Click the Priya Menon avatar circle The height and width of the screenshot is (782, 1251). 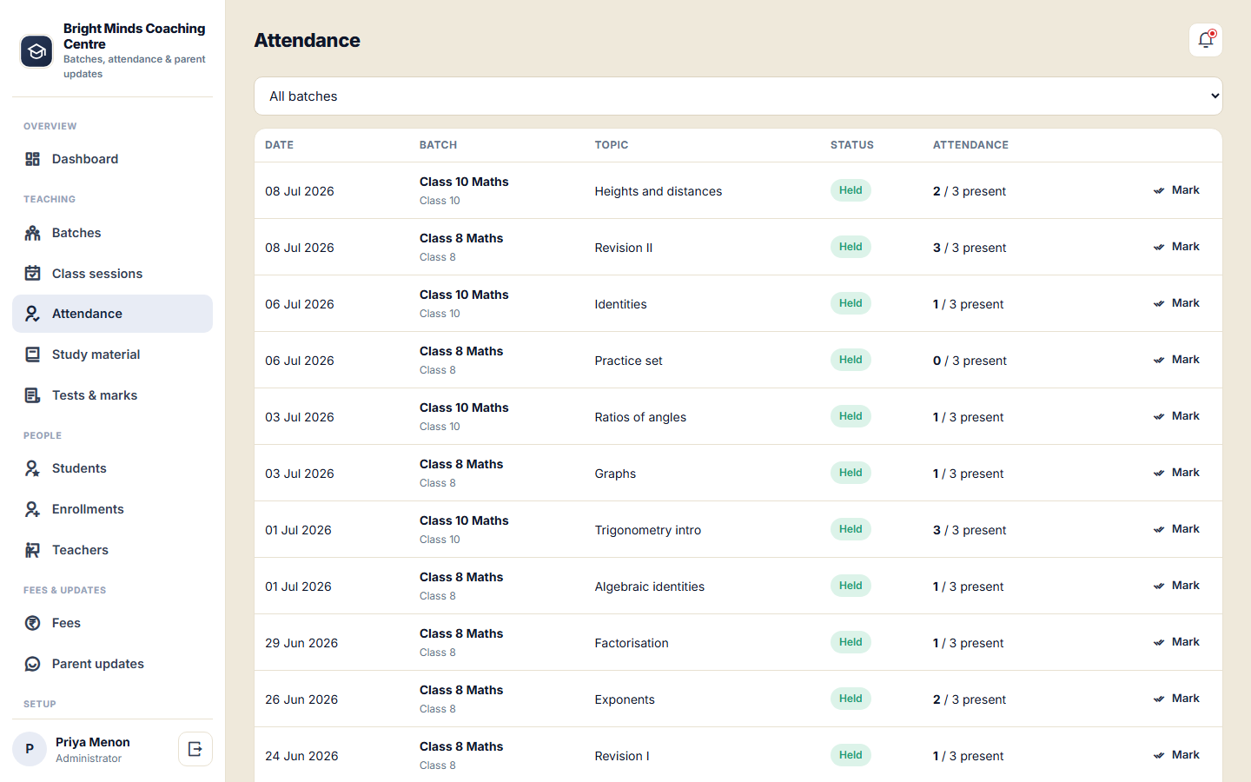(x=30, y=749)
